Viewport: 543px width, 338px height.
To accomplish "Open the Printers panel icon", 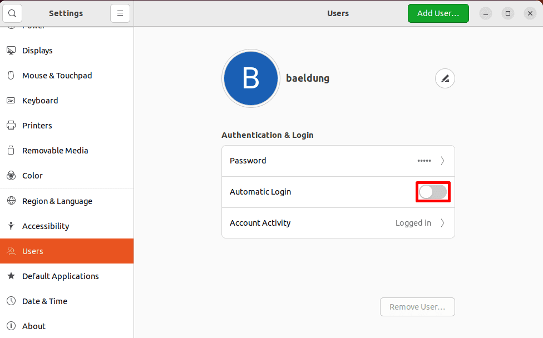I will 12,125.
